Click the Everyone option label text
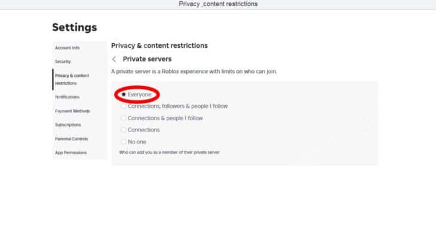The height and width of the screenshot is (245, 436). click(x=140, y=94)
